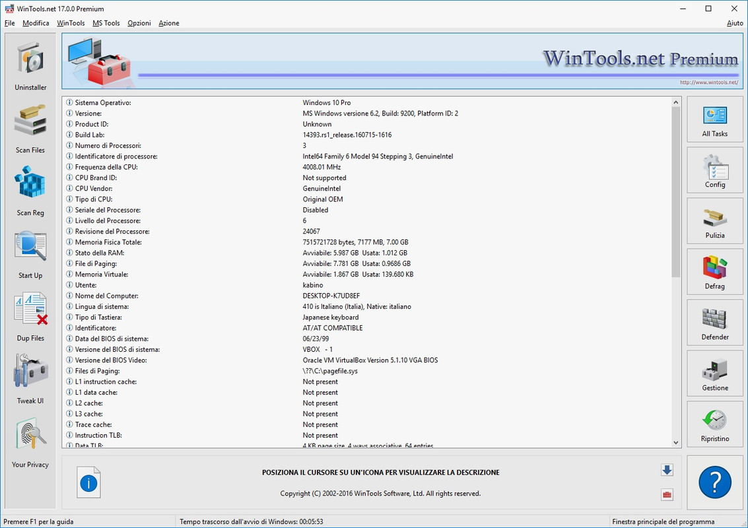Select the Identificatore di processore row
This screenshot has width=748, height=528.
point(366,156)
